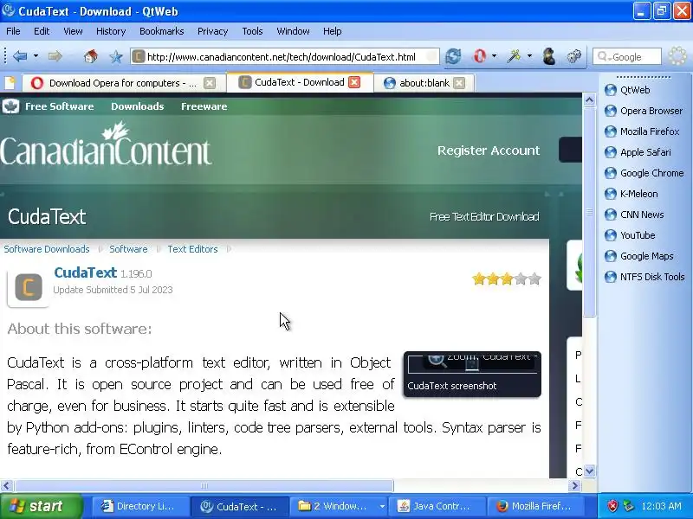Click the new tab page icon
The width and height of the screenshot is (693, 519).
click(10, 82)
